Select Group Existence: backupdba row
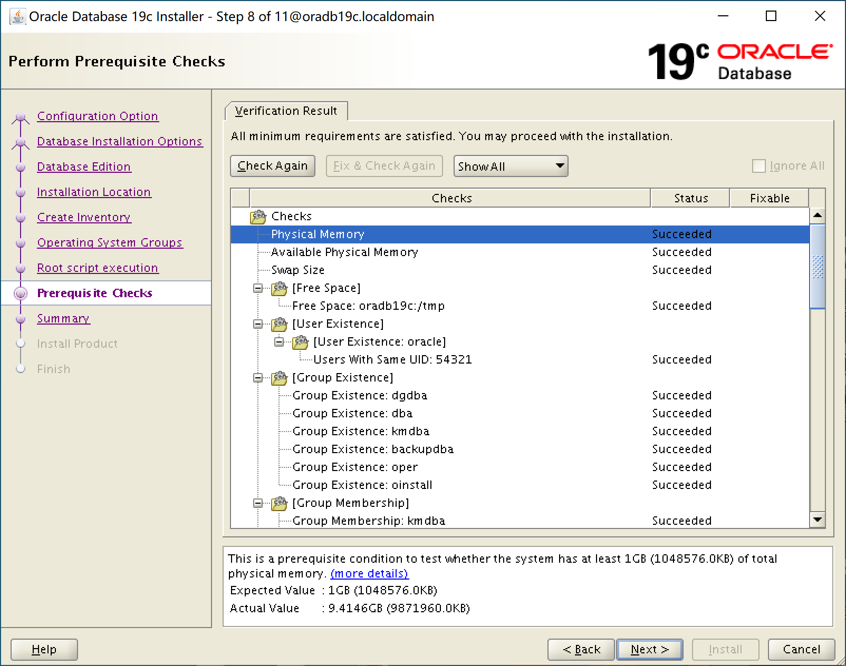Viewport: 846px width, 666px height. point(520,449)
